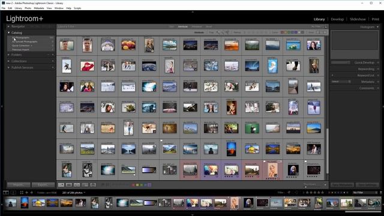Filter Kind by virtual copies

[322, 32]
